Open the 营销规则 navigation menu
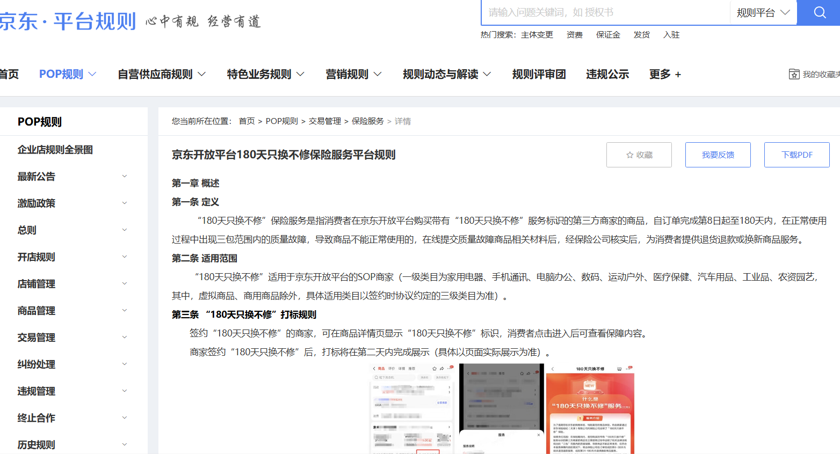 click(353, 74)
